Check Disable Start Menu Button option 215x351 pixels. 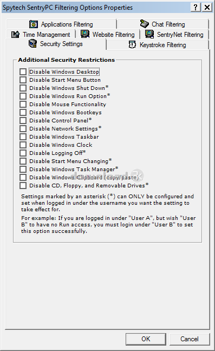pos(23,80)
